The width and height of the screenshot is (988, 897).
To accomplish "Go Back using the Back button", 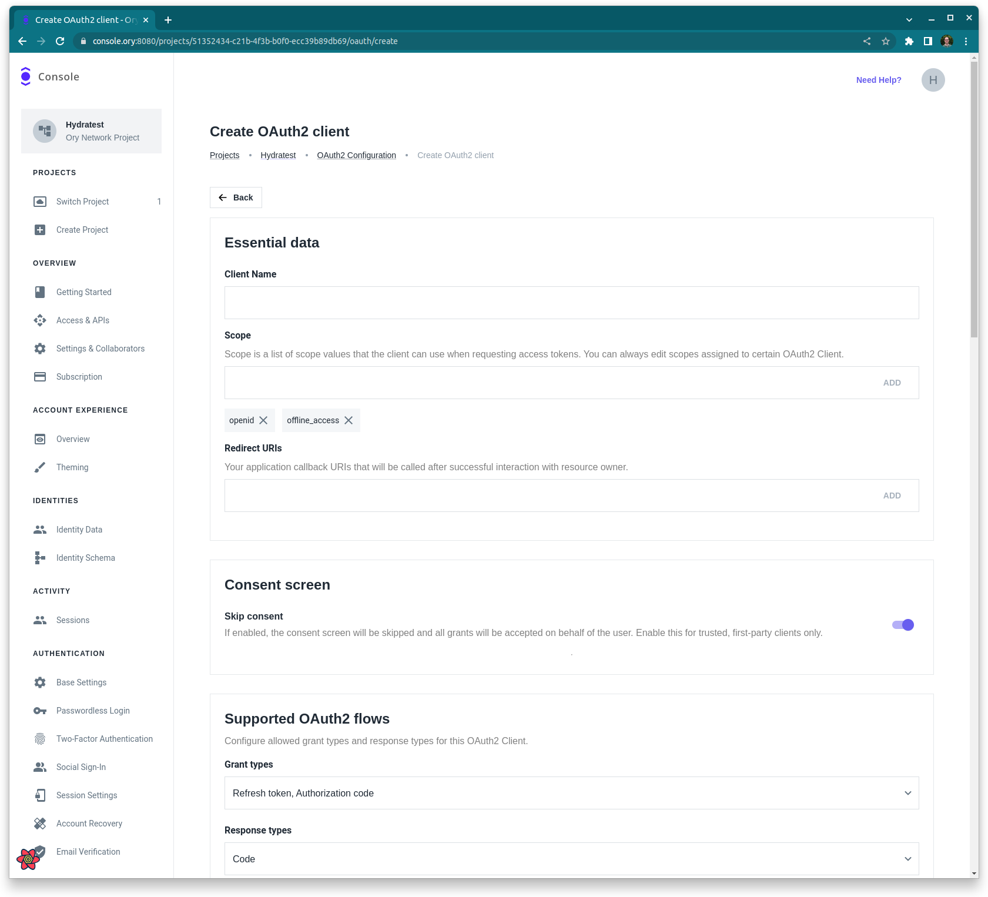I will tap(236, 197).
